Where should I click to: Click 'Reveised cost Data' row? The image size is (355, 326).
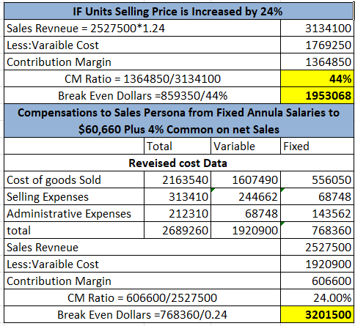[179, 163]
